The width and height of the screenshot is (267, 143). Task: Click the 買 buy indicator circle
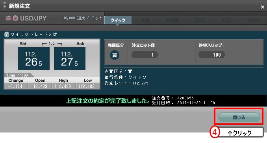click(x=115, y=55)
